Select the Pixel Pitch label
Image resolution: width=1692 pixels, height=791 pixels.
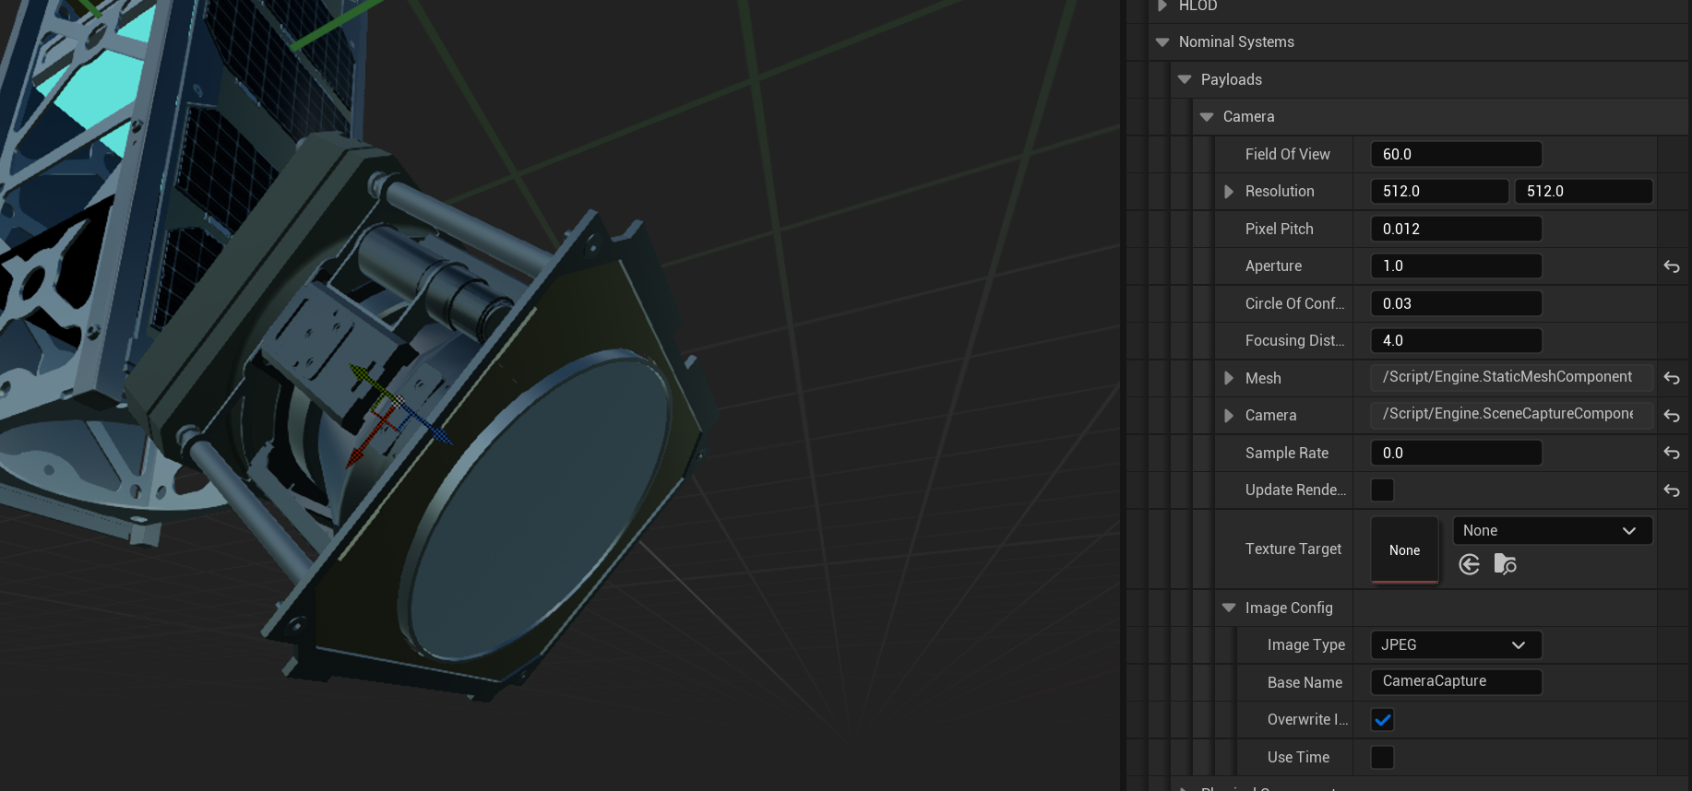(1279, 229)
